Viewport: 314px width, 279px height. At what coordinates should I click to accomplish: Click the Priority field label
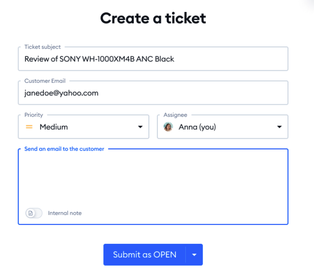(34, 115)
